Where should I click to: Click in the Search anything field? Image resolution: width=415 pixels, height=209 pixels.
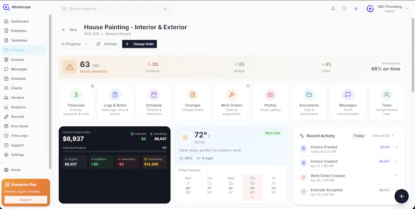115,9
